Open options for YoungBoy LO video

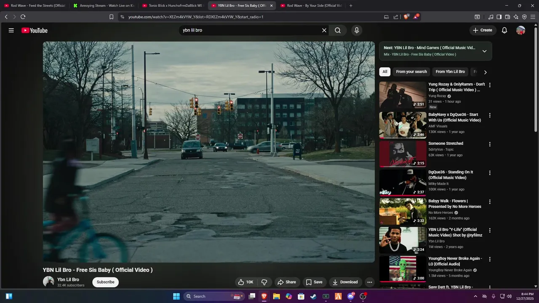pyautogui.click(x=490, y=260)
